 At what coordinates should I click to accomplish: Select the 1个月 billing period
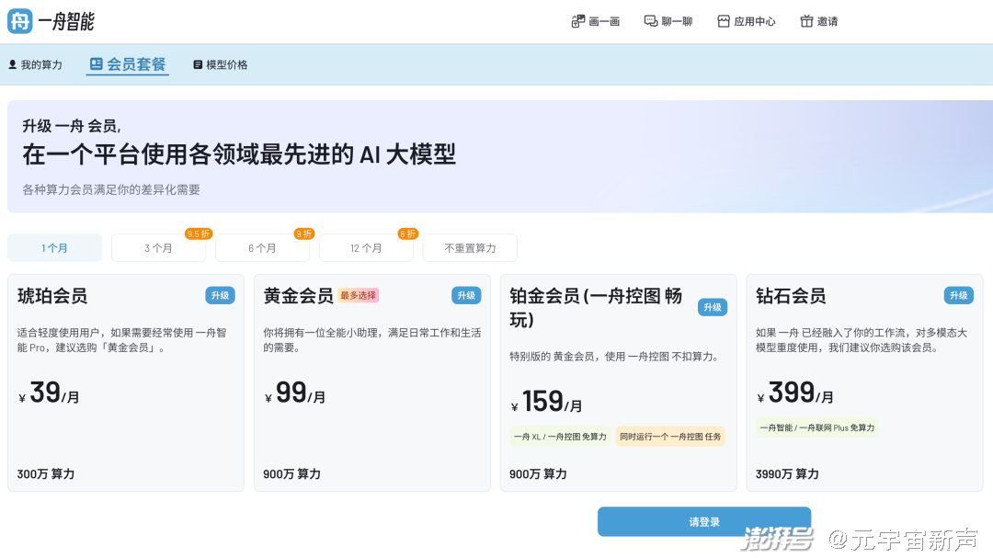54,247
